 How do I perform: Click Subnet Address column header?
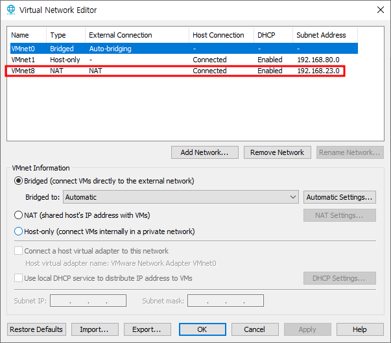click(325, 35)
